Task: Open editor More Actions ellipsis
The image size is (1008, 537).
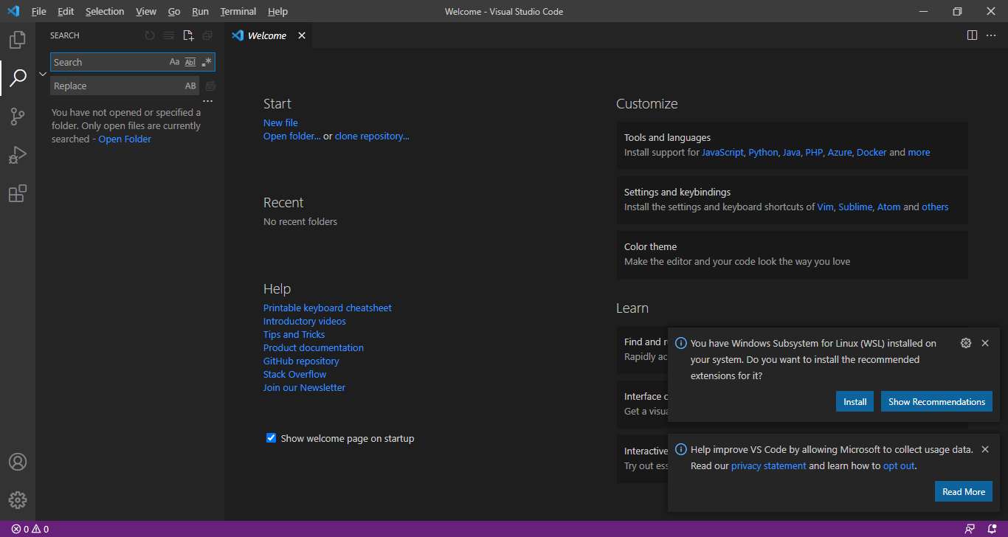Action: [991, 35]
